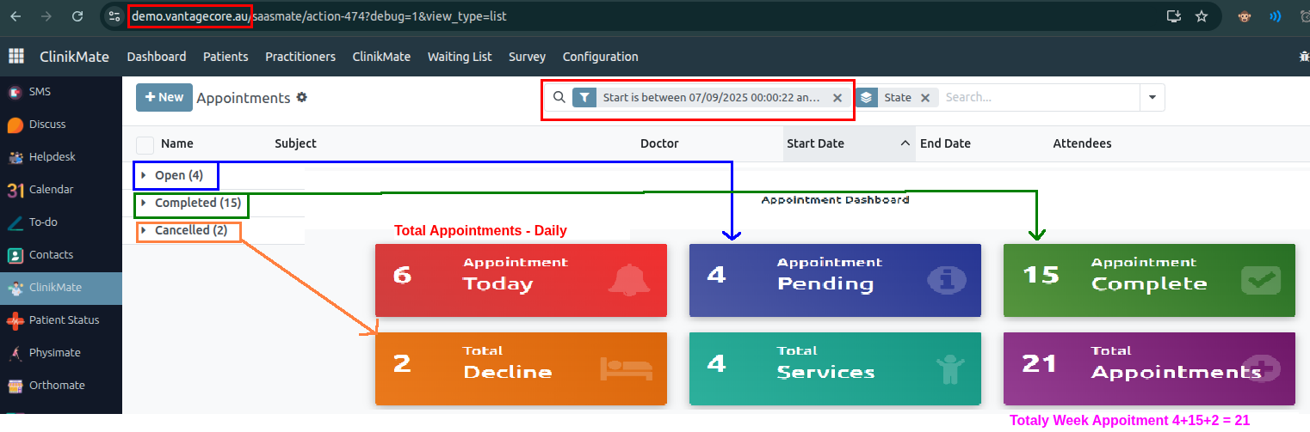Open the search options dropdown arrow

coord(1152,98)
